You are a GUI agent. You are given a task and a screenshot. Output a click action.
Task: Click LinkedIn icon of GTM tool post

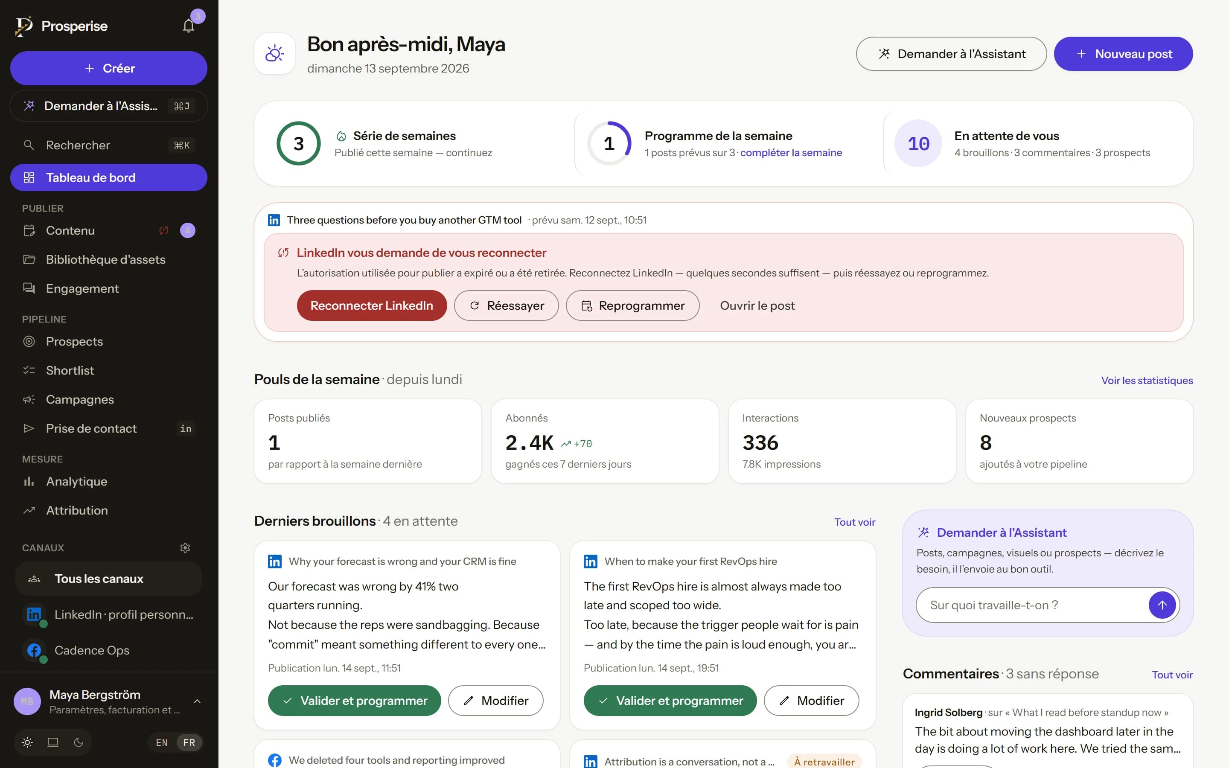(x=274, y=220)
